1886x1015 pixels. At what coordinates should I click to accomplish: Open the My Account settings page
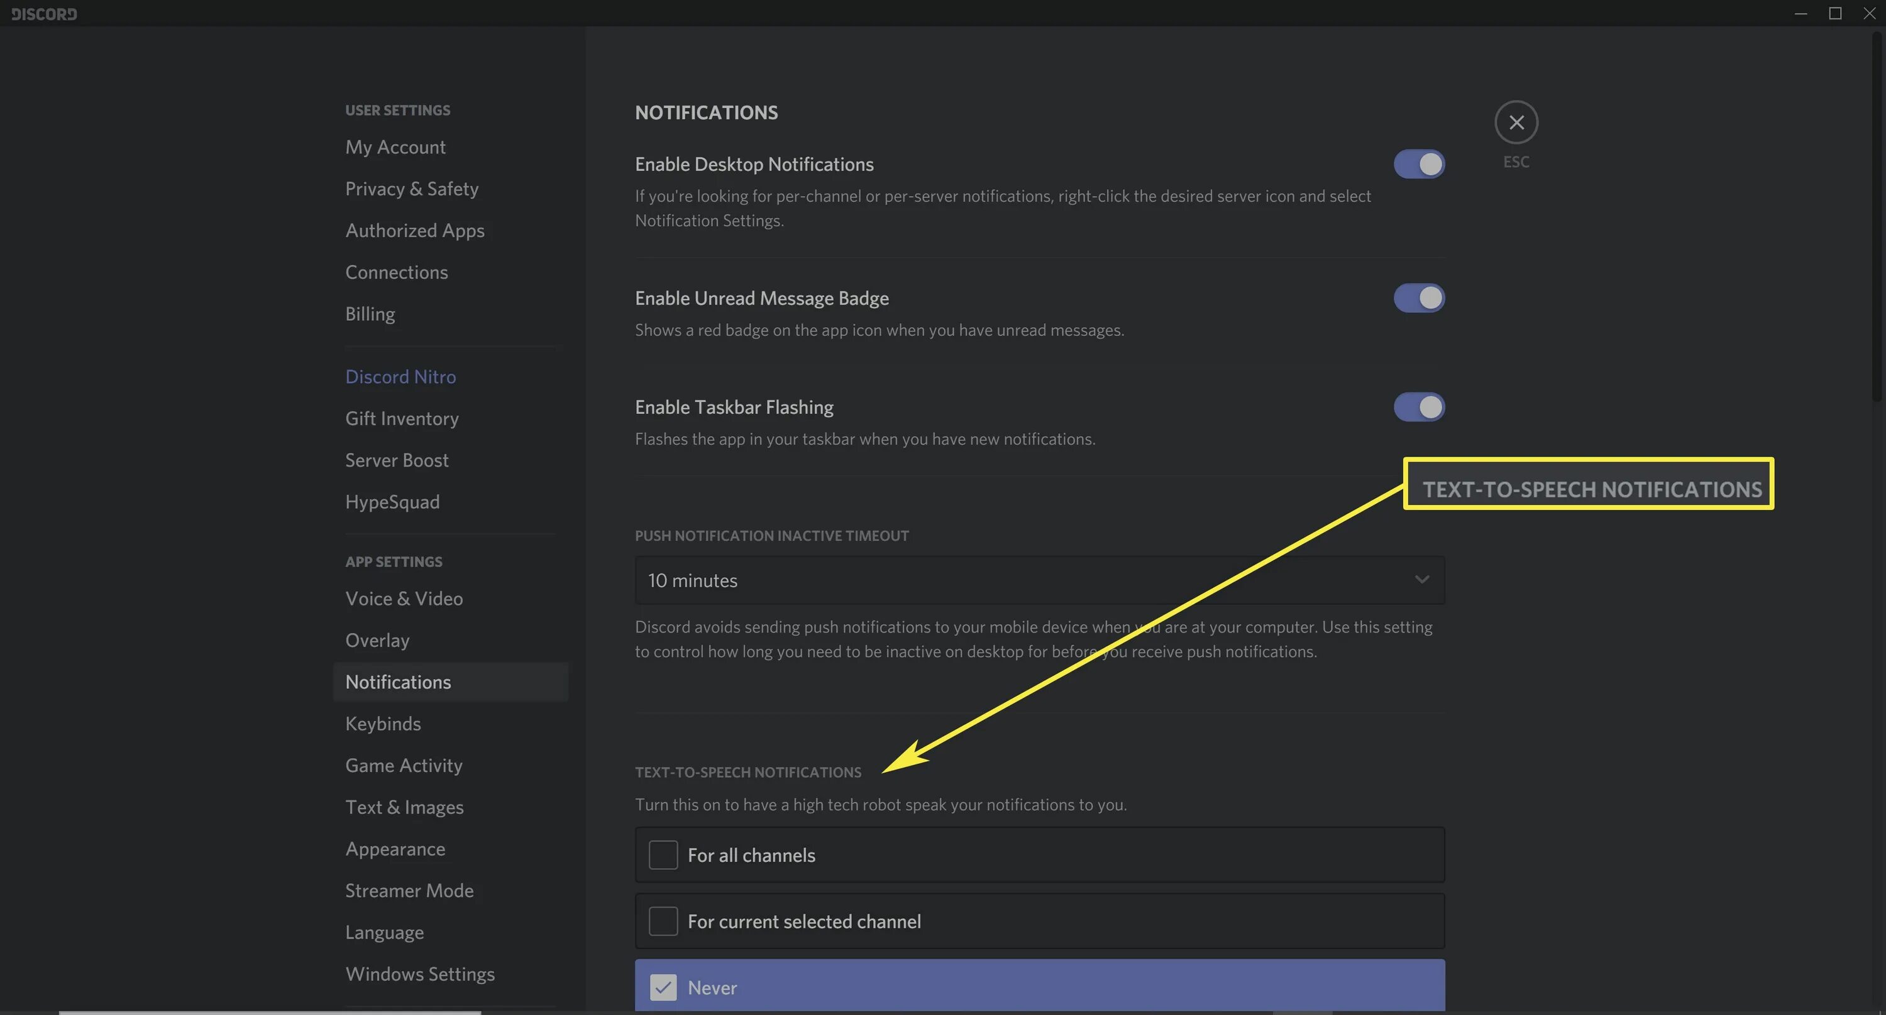pyautogui.click(x=395, y=147)
